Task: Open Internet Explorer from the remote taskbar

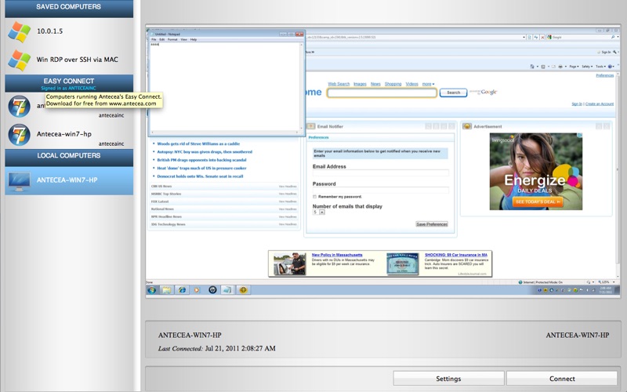Action: [183, 290]
